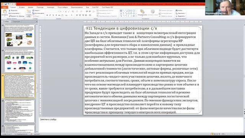Open the File (Файл) tab
Screen dimensions: 245x138
pos(5,7)
